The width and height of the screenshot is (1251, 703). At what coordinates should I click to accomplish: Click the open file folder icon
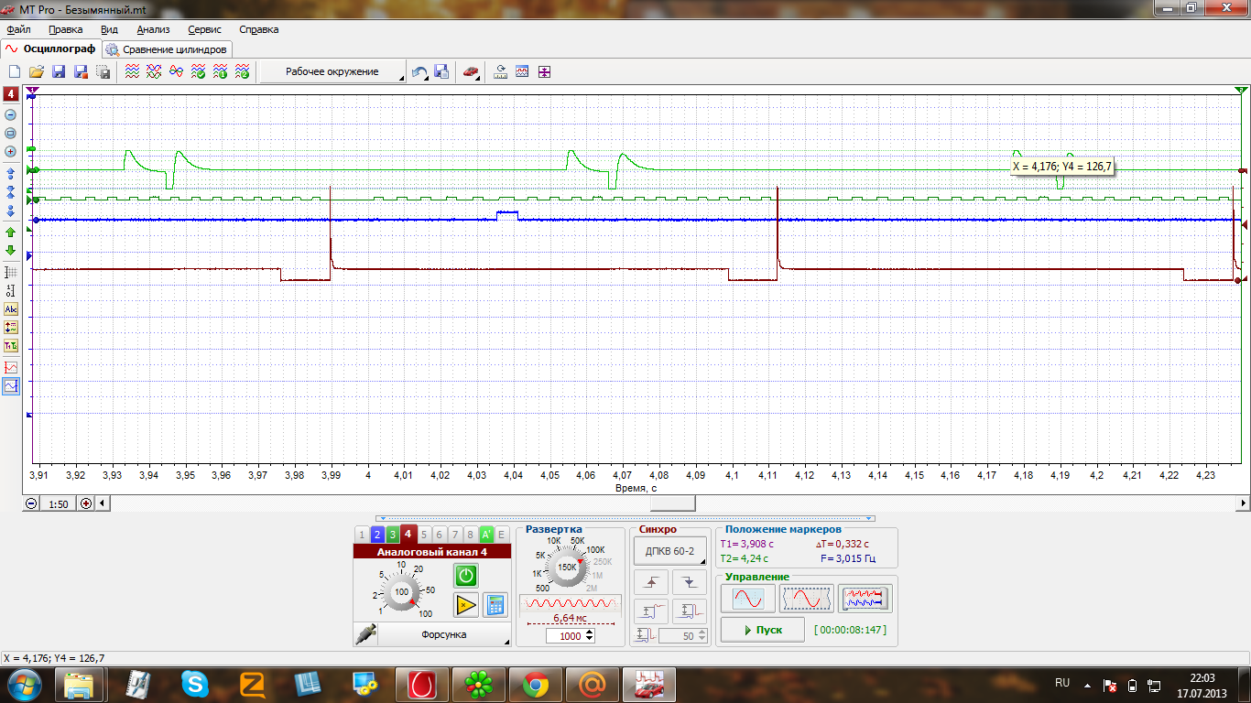(37, 71)
